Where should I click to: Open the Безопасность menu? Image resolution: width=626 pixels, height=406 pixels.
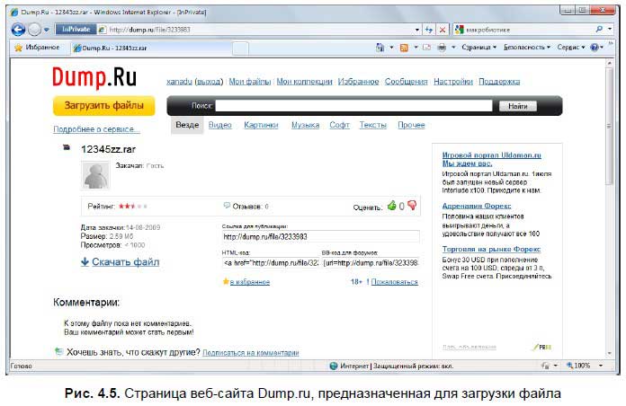pyautogui.click(x=526, y=48)
